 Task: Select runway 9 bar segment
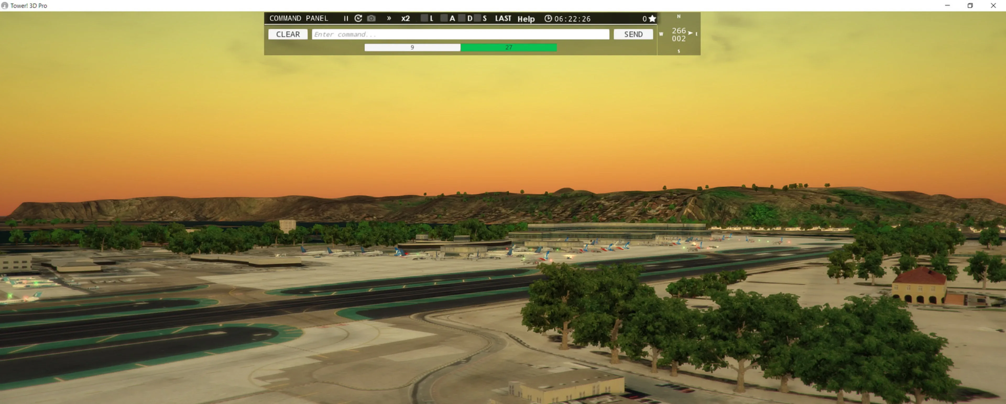(x=412, y=47)
